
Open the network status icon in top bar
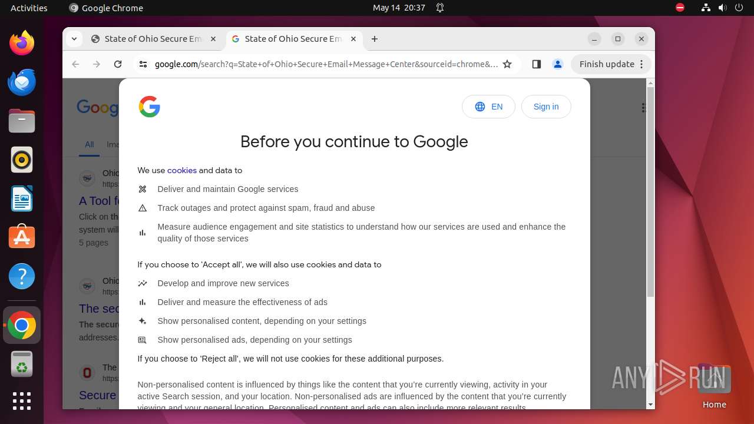(x=706, y=8)
